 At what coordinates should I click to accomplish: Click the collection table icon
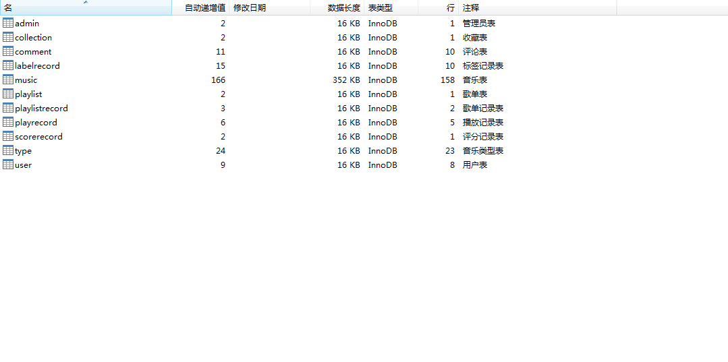pos(8,37)
